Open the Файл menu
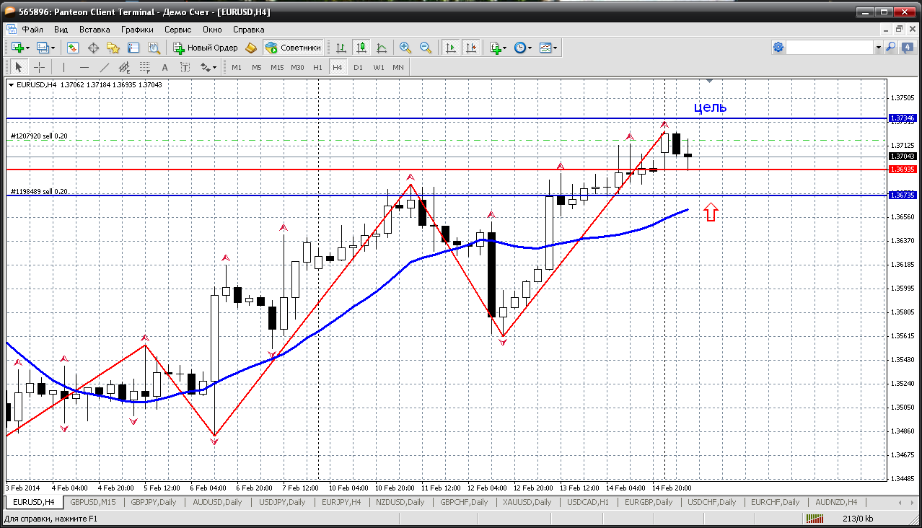Viewport: 922px width, 528px height. tap(32, 30)
